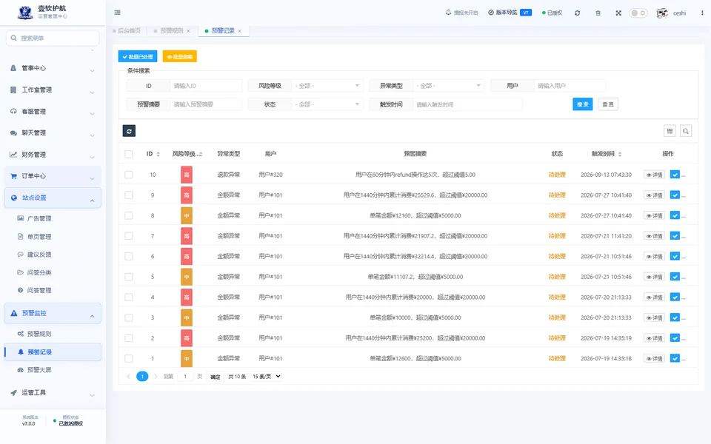
Task: Click the refresh icon in the top bar
Action: 577,13
